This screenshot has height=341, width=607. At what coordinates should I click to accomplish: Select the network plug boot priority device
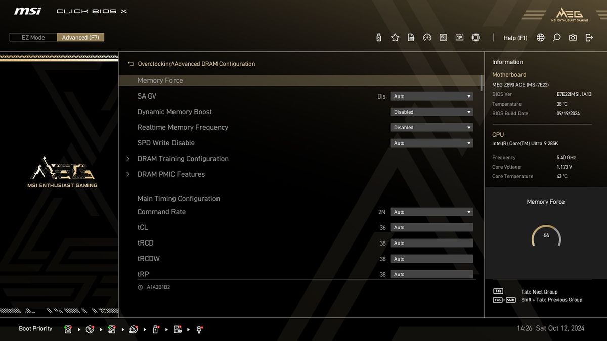pyautogui.click(x=199, y=329)
